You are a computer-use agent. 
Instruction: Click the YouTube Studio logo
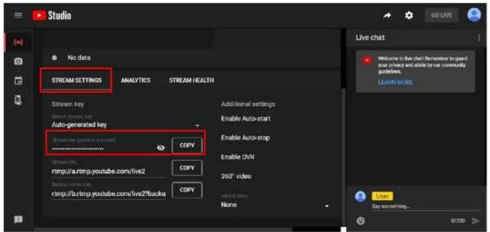(x=52, y=15)
